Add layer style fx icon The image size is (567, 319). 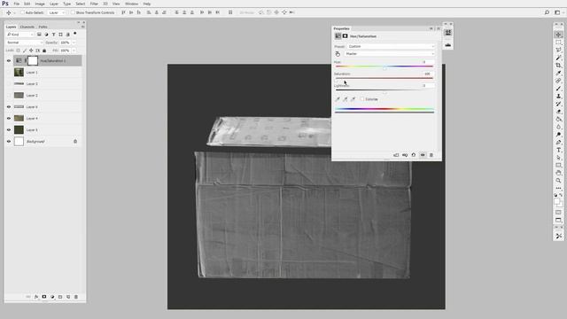36,297
